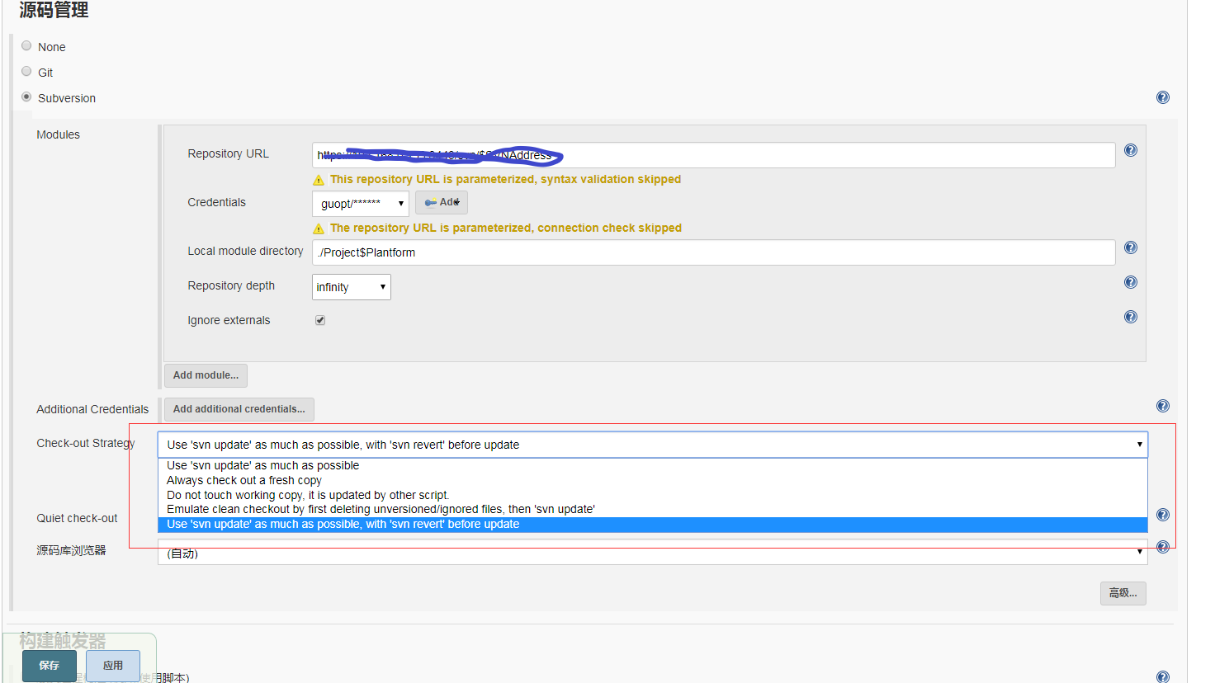Screen dimensions: 1215x683
Task: Toggle the Ignore externals checkbox
Action: (320, 320)
